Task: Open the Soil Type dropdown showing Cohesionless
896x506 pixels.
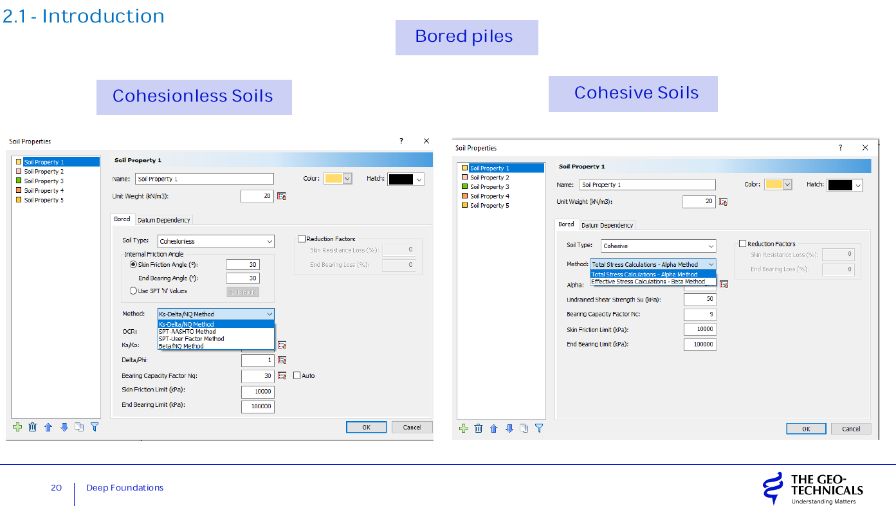Action: (216, 242)
